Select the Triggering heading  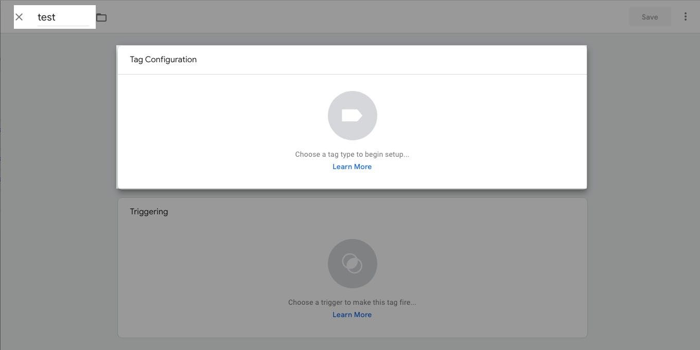tap(149, 212)
